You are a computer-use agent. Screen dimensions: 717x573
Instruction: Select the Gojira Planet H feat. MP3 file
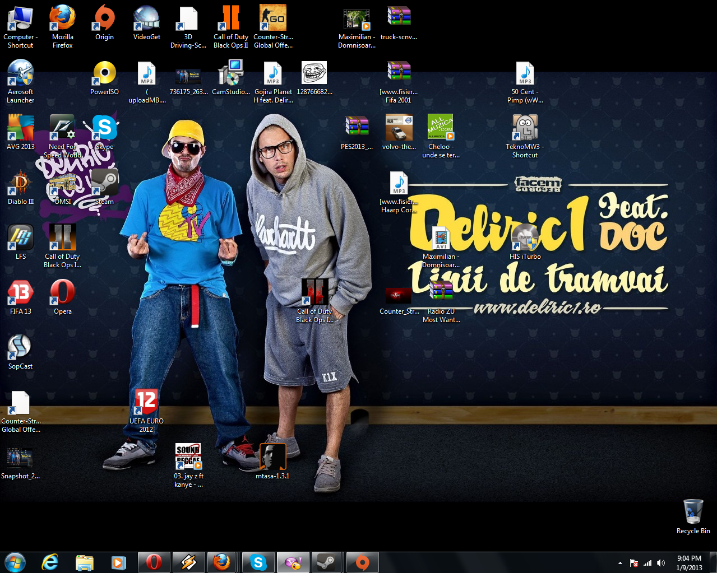tap(273, 81)
